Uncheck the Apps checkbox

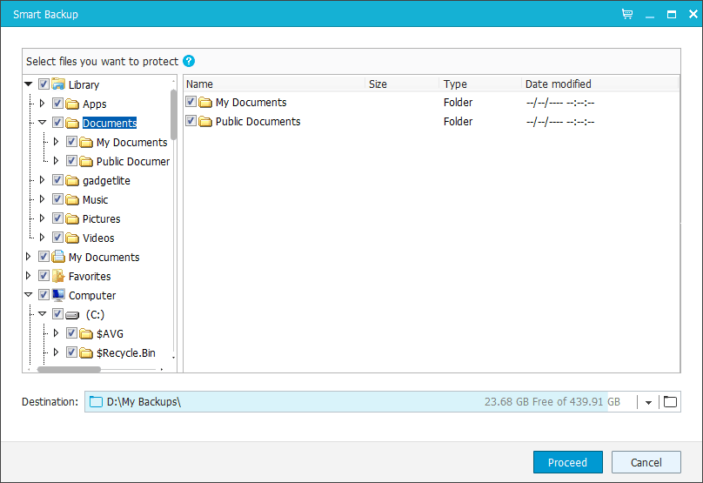pos(57,104)
